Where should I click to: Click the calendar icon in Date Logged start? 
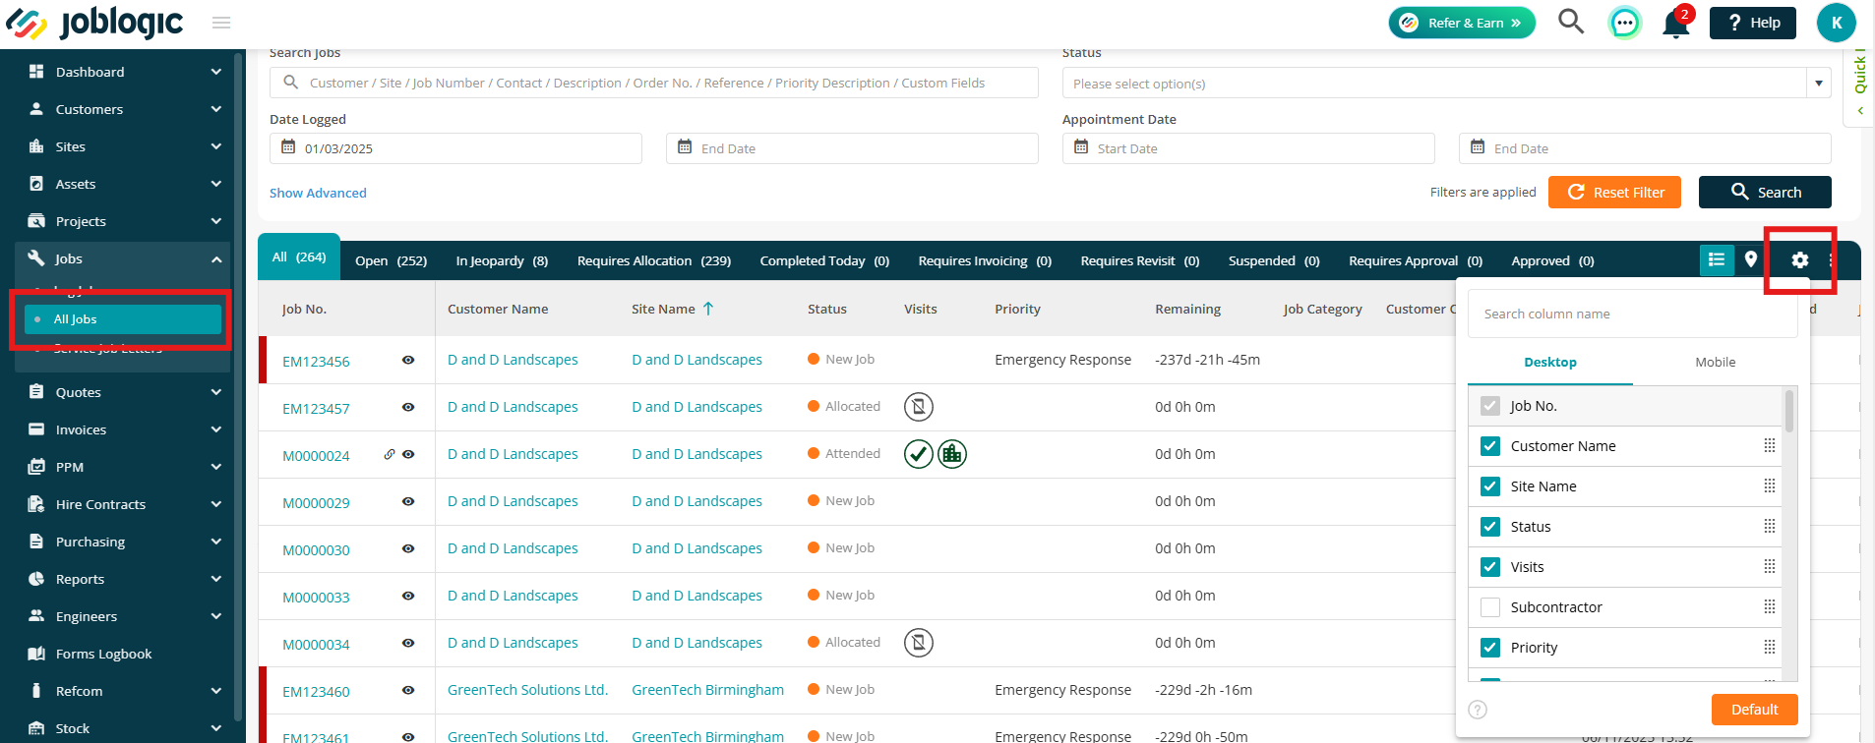[288, 147]
